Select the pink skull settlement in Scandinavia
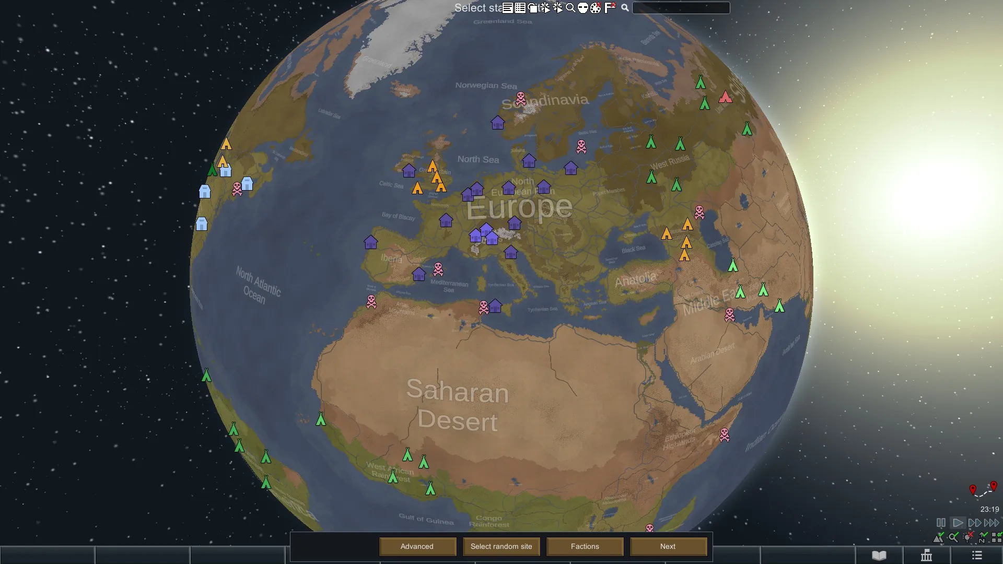 pyautogui.click(x=521, y=99)
